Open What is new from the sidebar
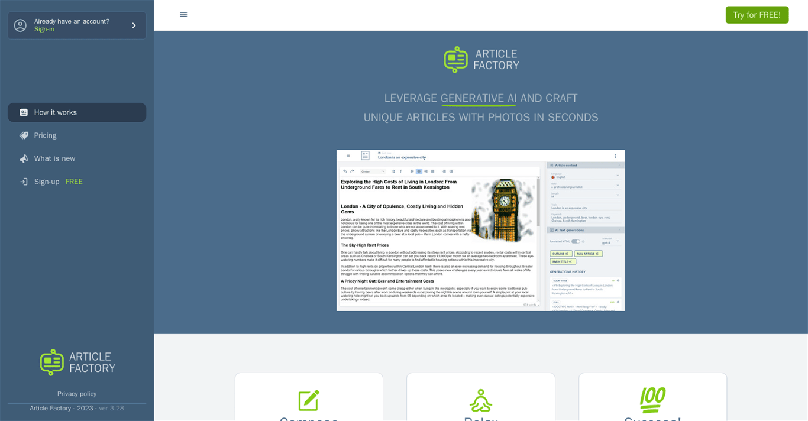 pos(55,158)
